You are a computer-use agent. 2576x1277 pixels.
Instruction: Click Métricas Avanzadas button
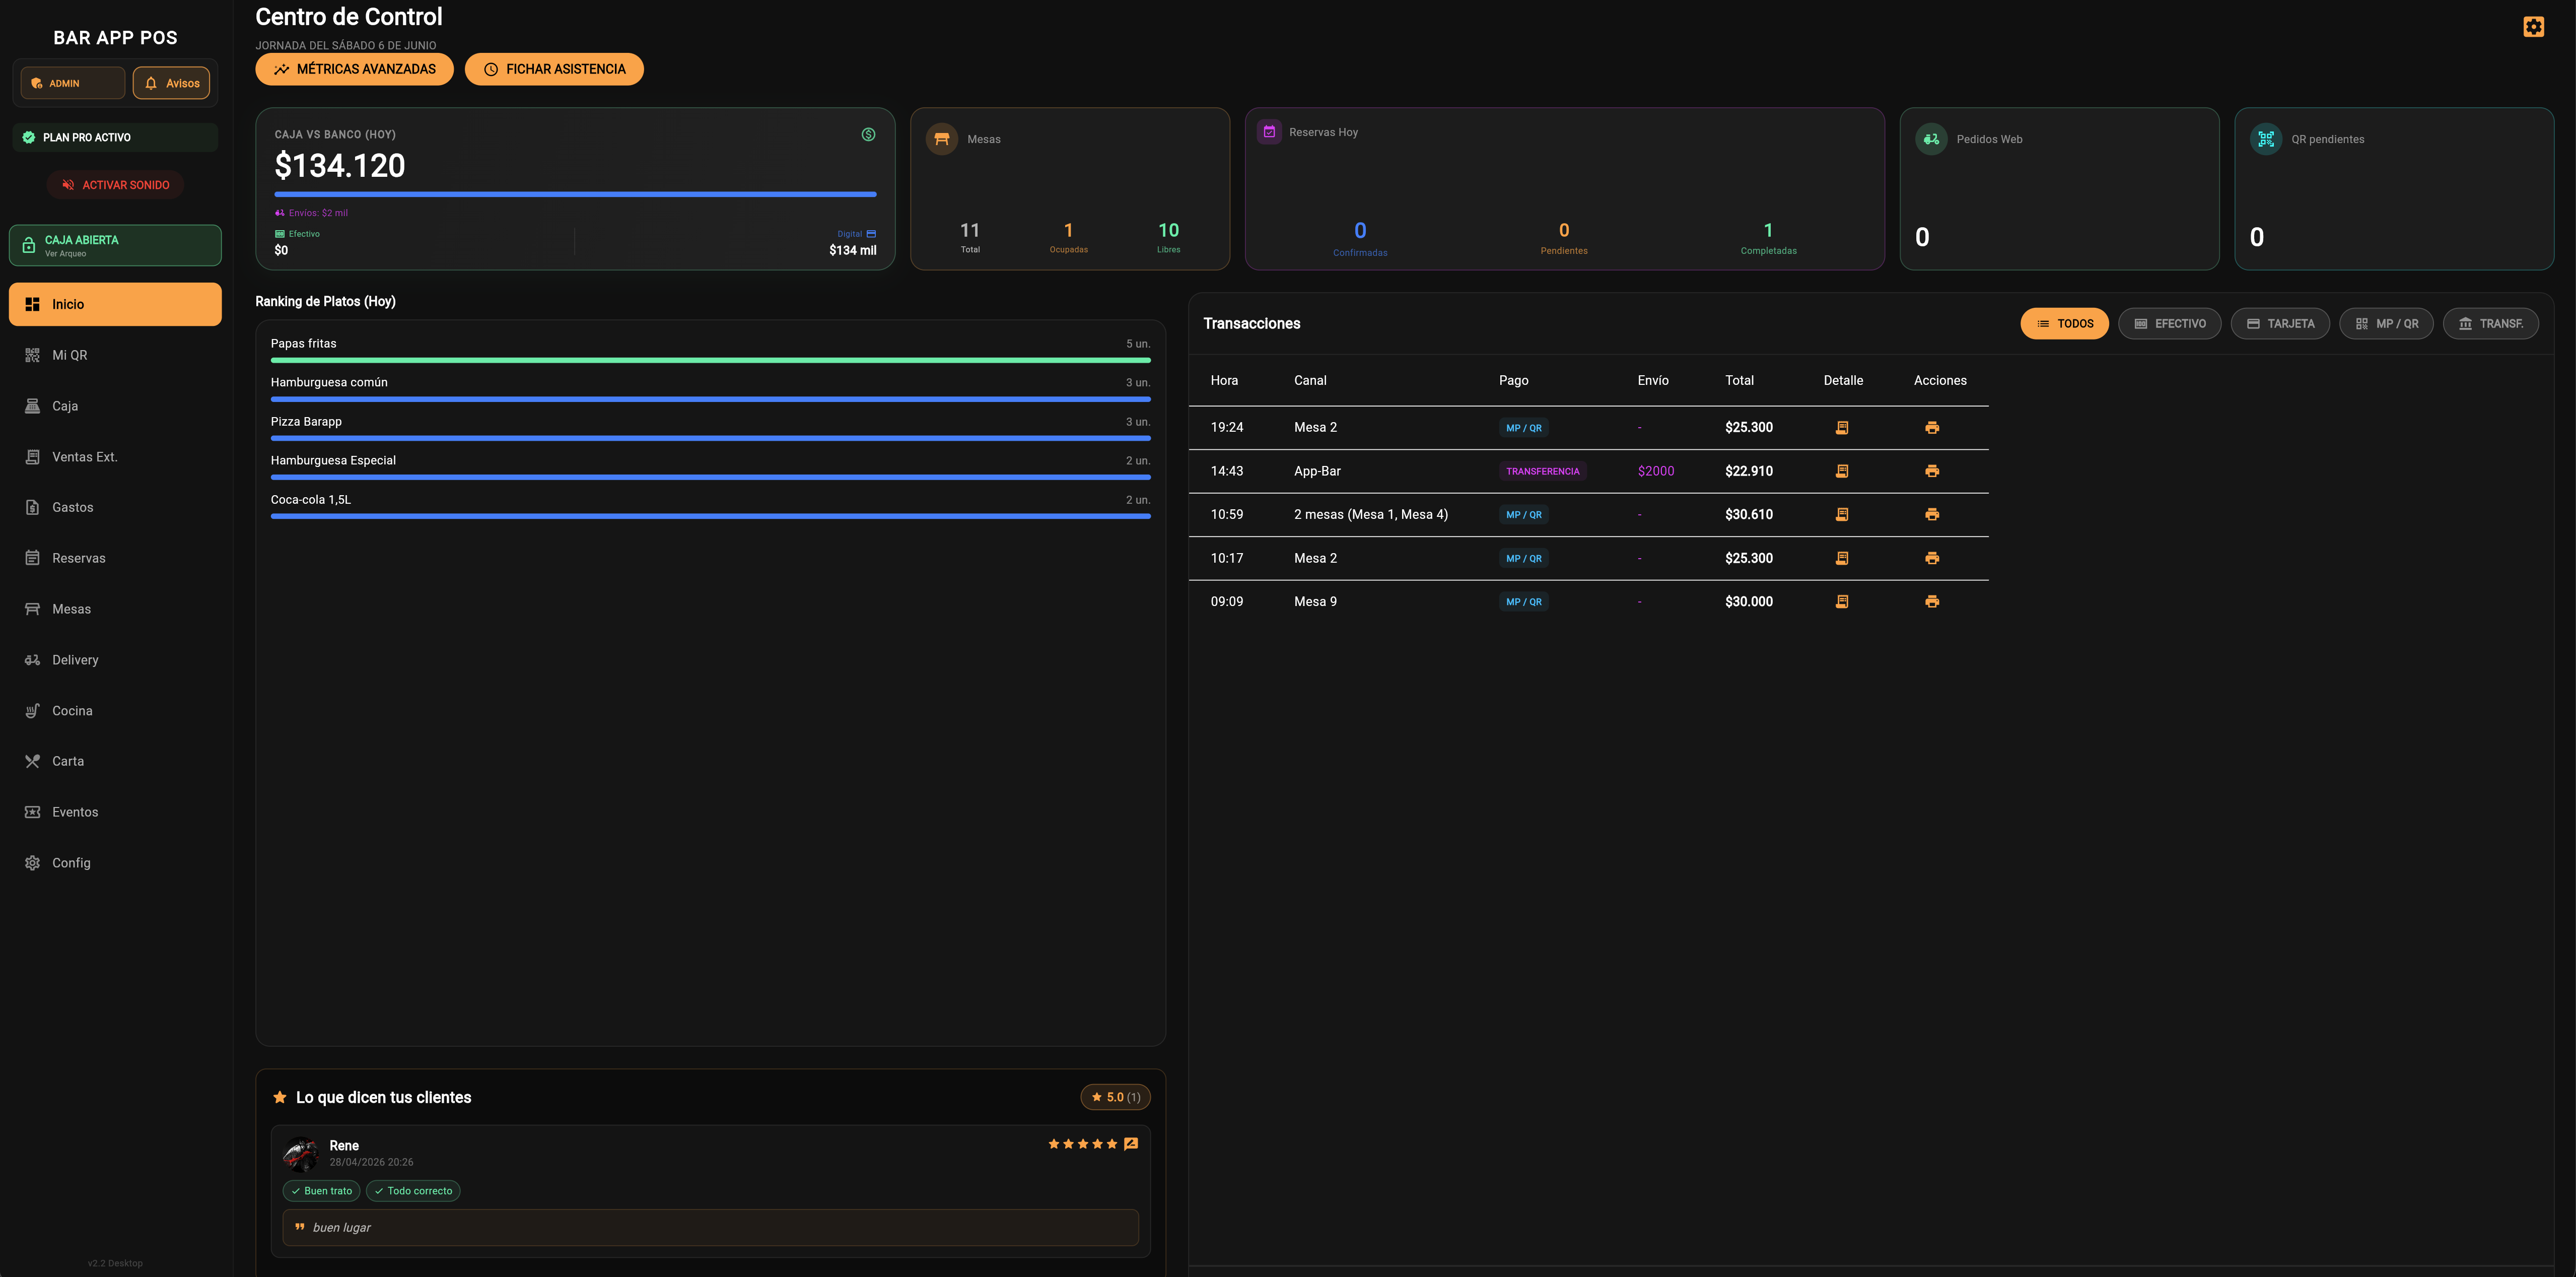tap(354, 70)
